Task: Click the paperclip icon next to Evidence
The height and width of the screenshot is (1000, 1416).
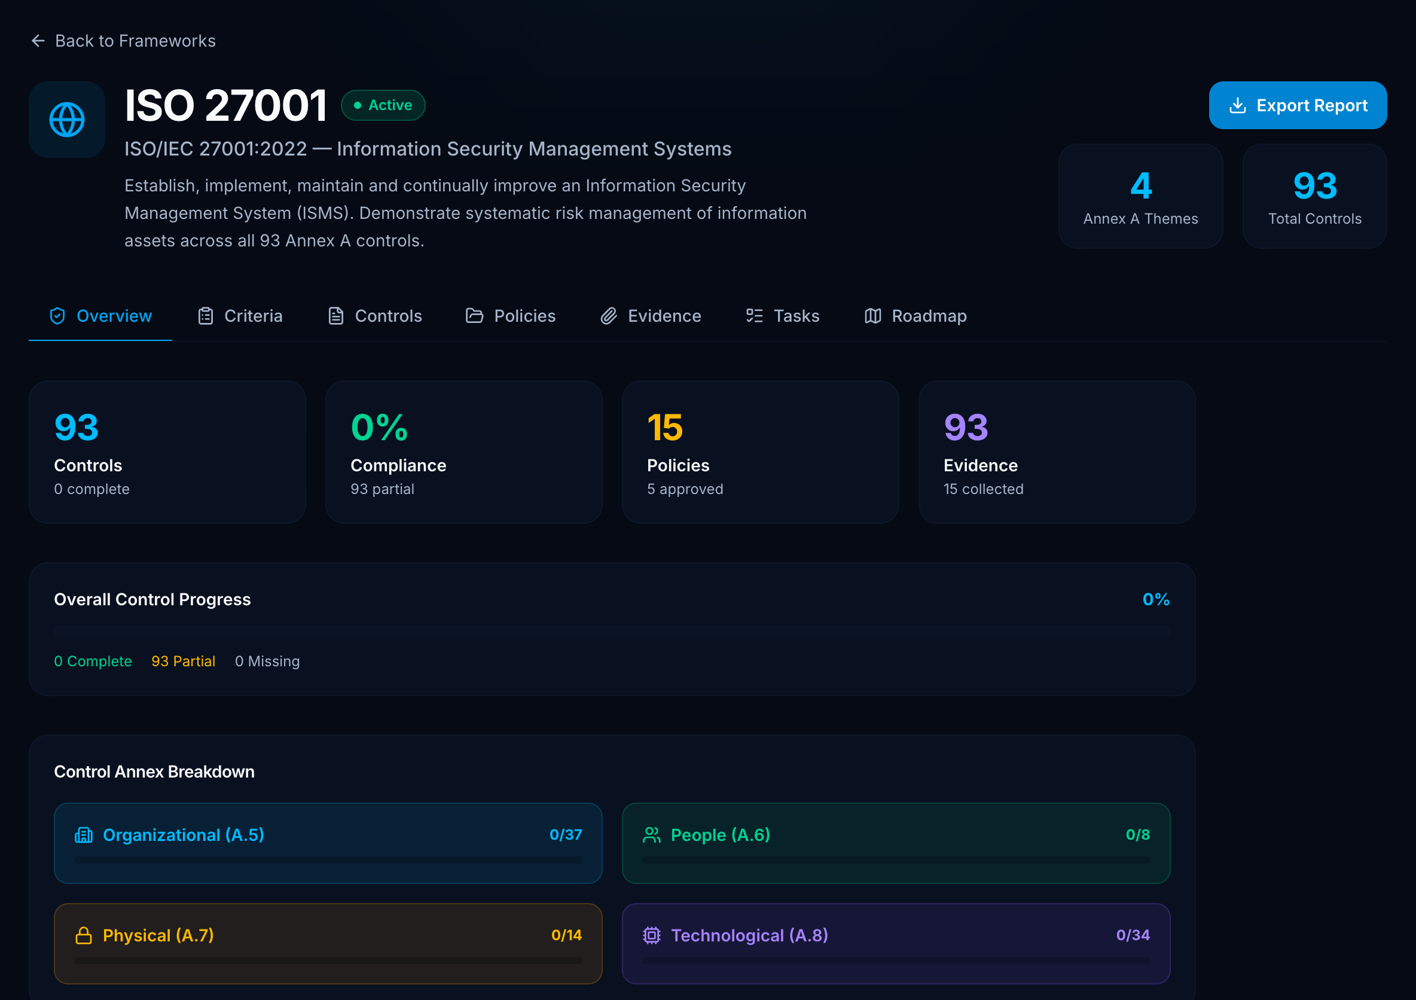Action: pos(609,316)
